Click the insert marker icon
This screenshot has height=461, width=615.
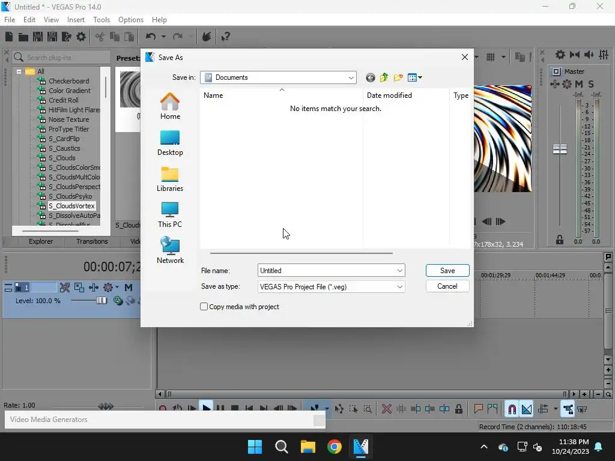478,409
